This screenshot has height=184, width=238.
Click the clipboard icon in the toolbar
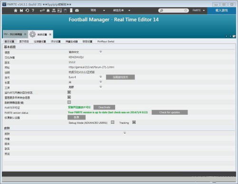pos(65,10)
